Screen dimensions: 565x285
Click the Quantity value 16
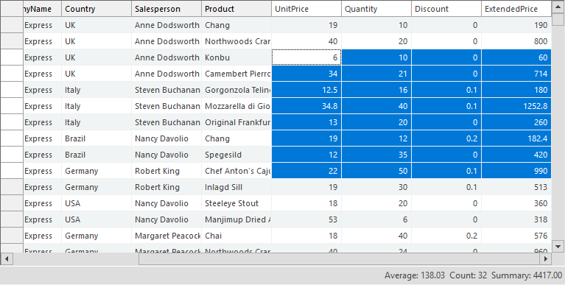(376, 90)
